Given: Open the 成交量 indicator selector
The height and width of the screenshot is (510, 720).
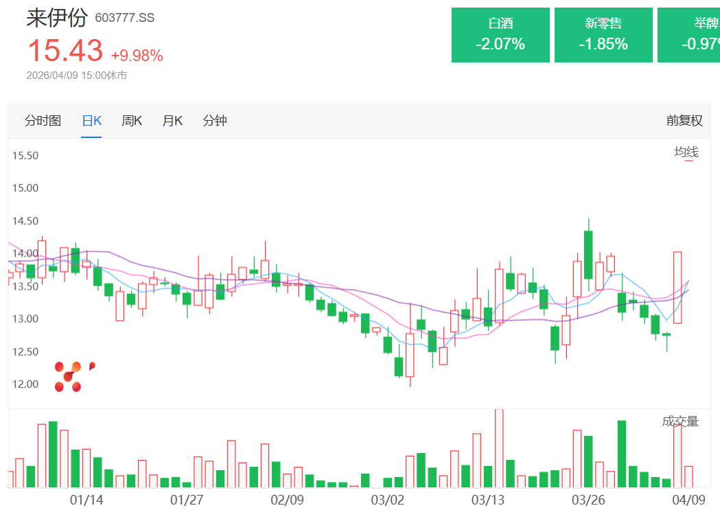Looking at the screenshot, I should coord(680,421).
